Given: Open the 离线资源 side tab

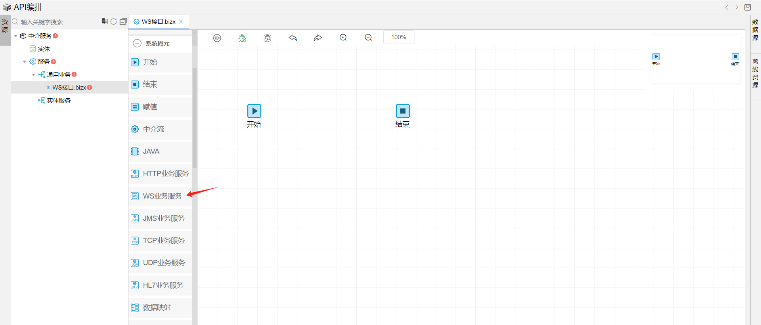Looking at the screenshot, I should click(755, 73).
